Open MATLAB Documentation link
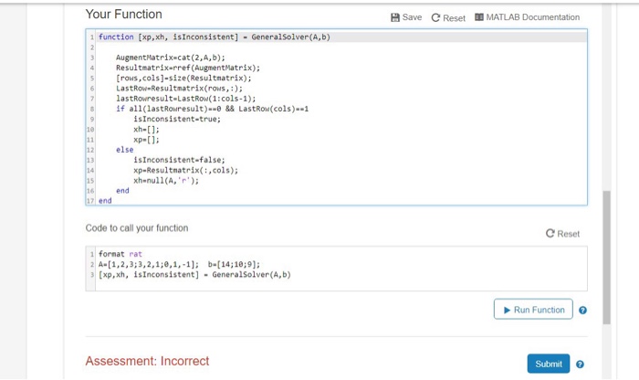The width and height of the screenshot is (639, 380). click(x=527, y=17)
